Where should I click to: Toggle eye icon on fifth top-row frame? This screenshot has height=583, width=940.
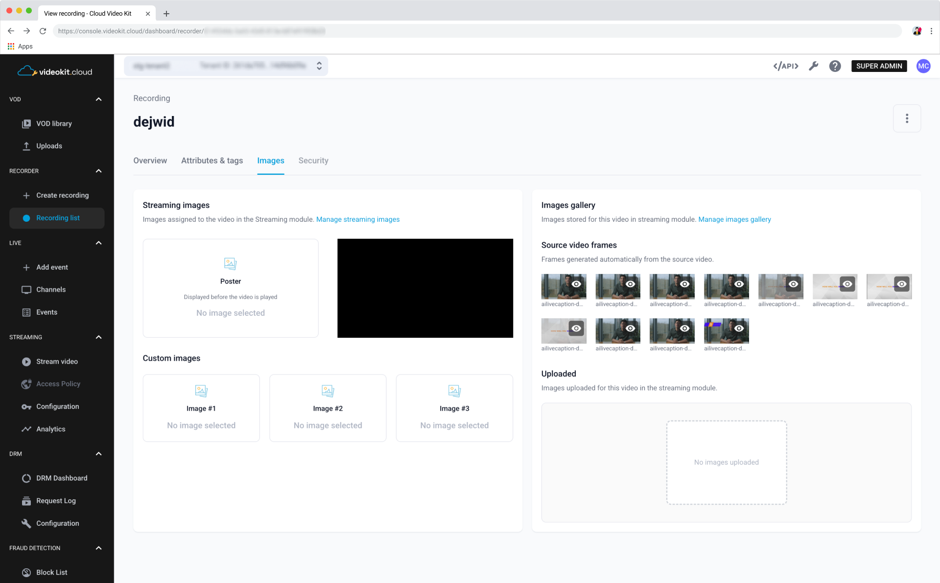click(794, 284)
